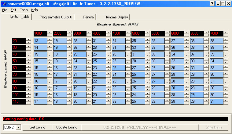
Task: Expand the COM2 port dropdown
Action: coord(19,127)
